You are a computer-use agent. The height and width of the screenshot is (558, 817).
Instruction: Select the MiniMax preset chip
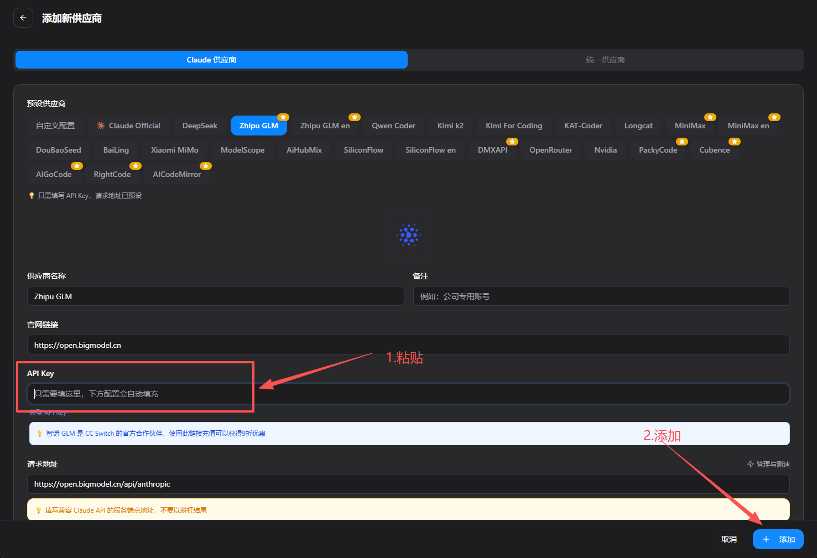tap(690, 126)
